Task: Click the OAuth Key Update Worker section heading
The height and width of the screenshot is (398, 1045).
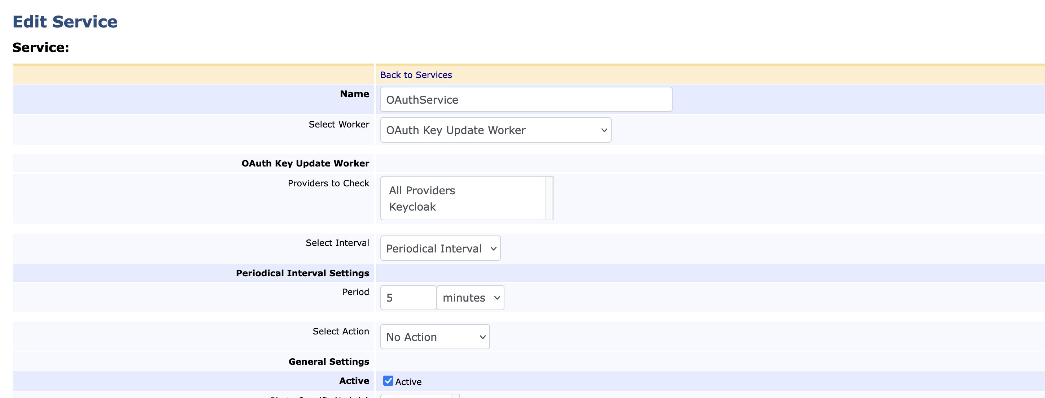Action: pyautogui.click(x=305, y=163)
